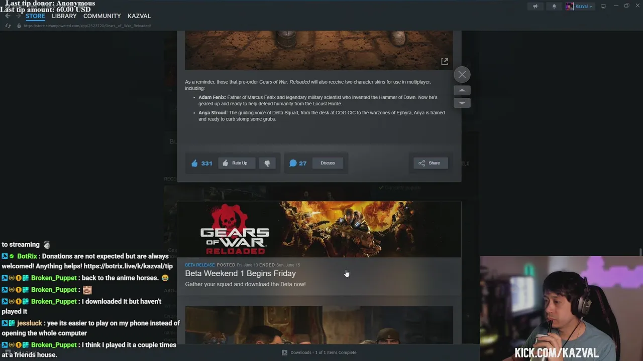The height and width of the screenshot is (361, 643).
Task: Click the padlock icon beside the URL
Action: click(x=19, y=26)
